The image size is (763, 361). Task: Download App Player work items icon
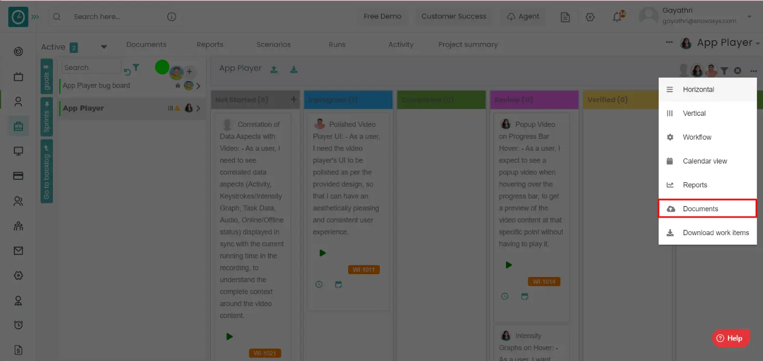(294, 70)
